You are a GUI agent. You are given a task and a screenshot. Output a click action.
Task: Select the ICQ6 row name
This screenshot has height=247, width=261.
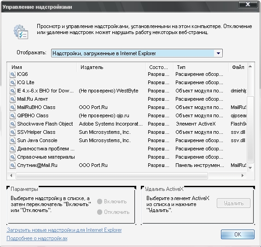(x=23, y=74)
